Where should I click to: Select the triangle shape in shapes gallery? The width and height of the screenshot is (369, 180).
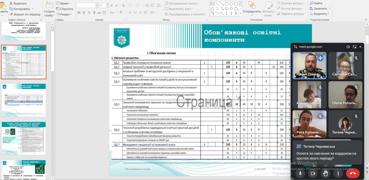click(x=212, y=9)
